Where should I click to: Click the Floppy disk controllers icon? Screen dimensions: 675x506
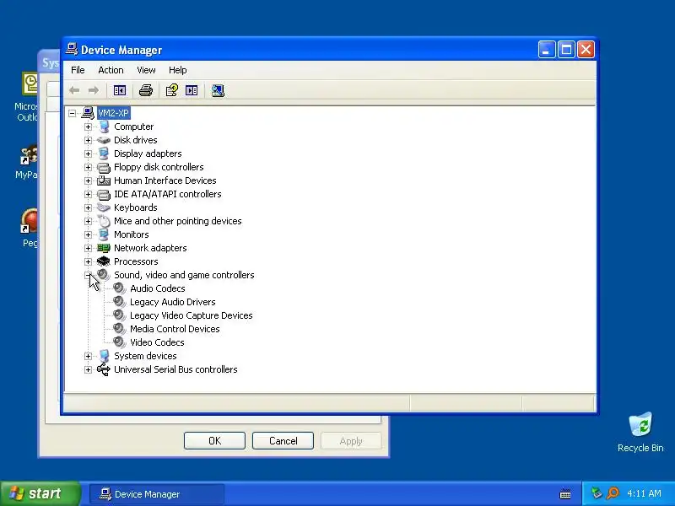(x=104, y=167)
